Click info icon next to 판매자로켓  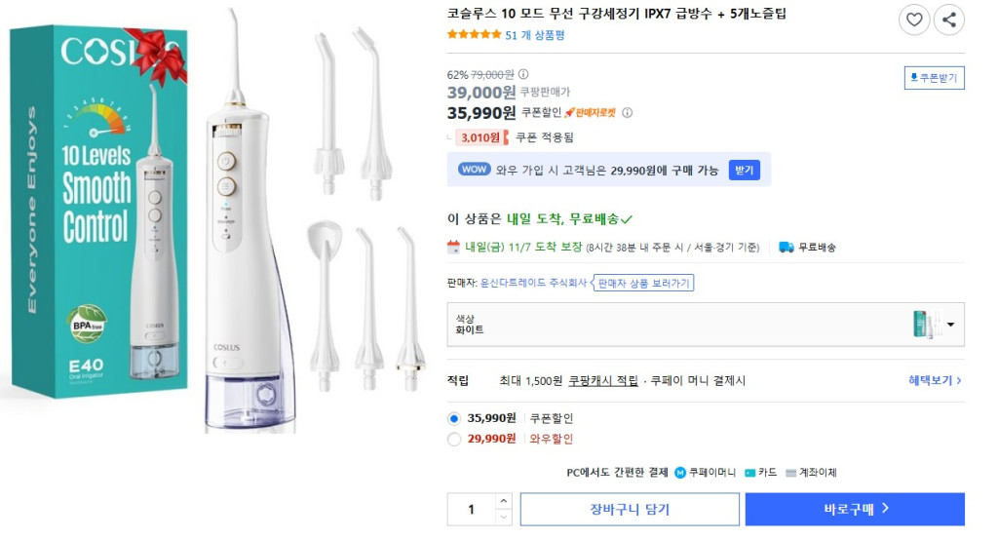point(627,112)
